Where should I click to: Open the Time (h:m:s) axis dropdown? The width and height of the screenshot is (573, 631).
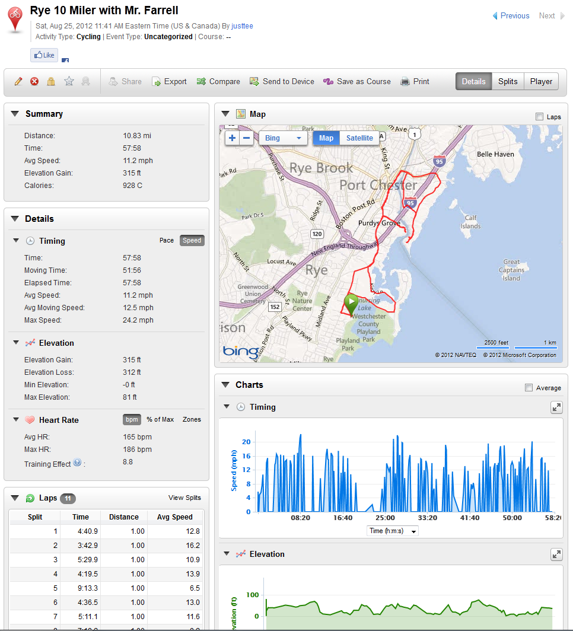click(x=393, y=531)
